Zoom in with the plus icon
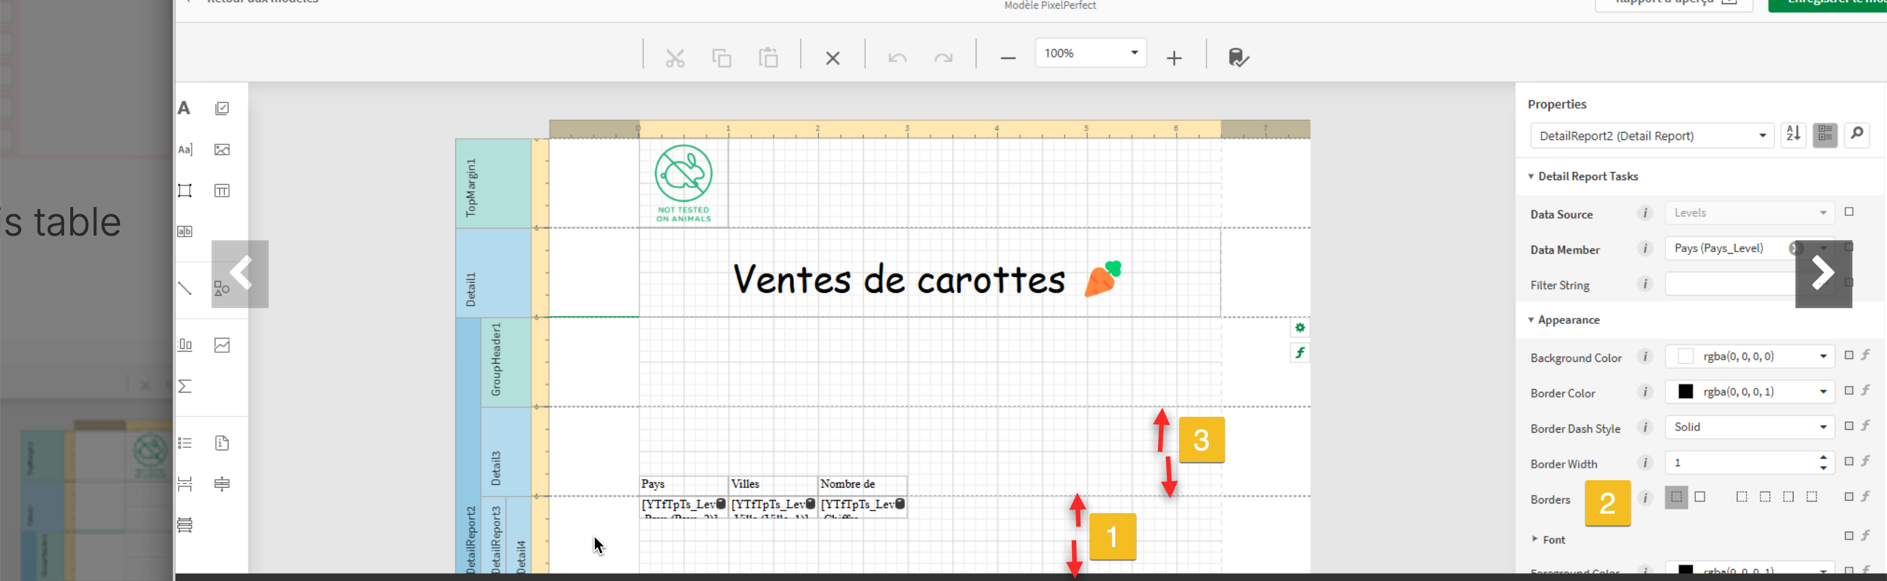Image resolution: width=1887 pixels, height=581 pixels. (1174, 58)
